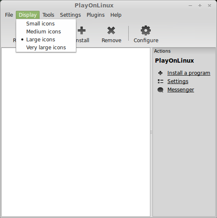The height and width of the screenshot is (218, 217).
Task: Open the Settings menu in menu bar
Action: [x=70, y=15]
